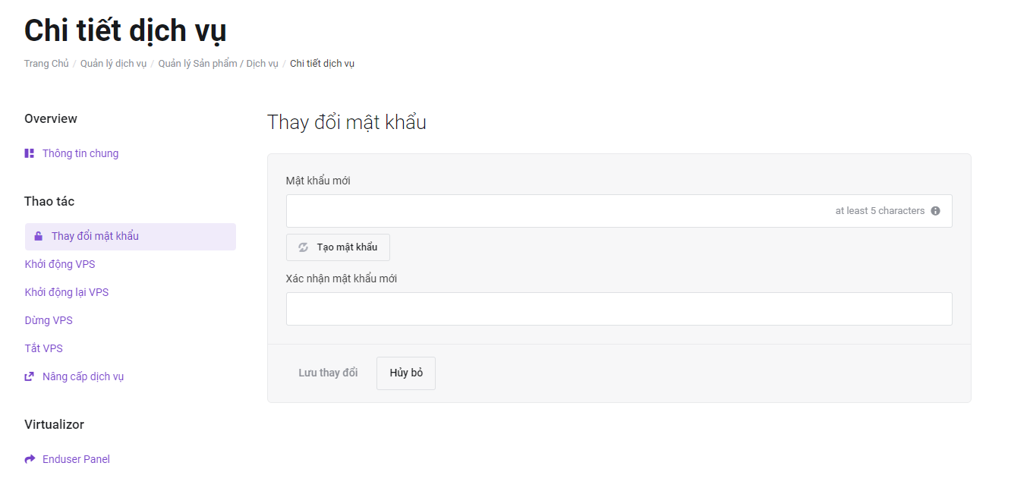This screenshot has height=488, width=1030.
Task: Open Thông tin chung overview page
Action: click(80, 153)
